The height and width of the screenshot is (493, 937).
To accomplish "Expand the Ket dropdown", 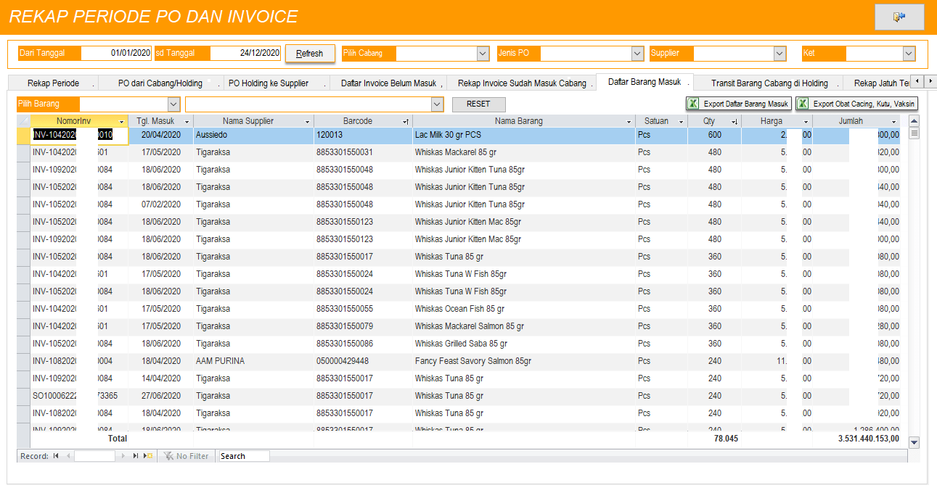I will [x=909, y=54].
